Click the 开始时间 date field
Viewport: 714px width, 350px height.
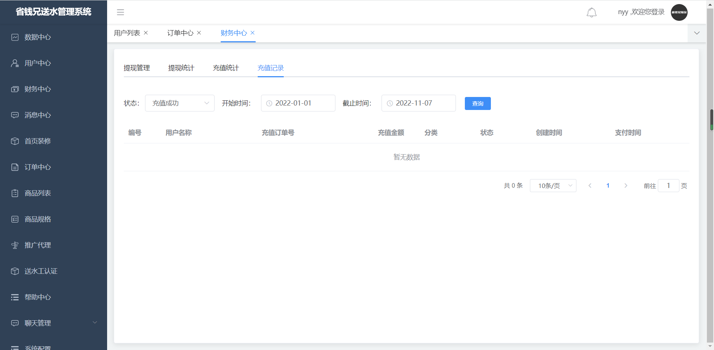click(x=298, y=103)
